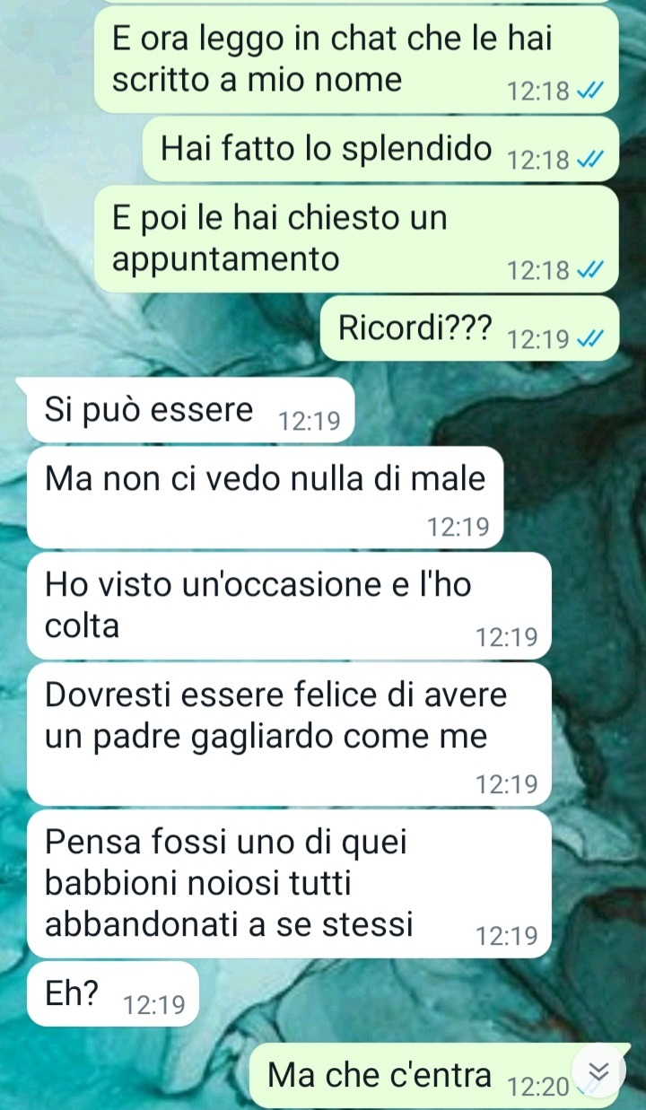Tap the 'Ricordi???' sent message
The height and width of the screenshot is (1110, 646).
point(469,328)
